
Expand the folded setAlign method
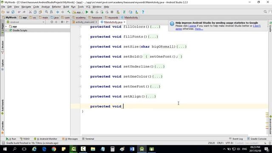(x=80, y=96)
